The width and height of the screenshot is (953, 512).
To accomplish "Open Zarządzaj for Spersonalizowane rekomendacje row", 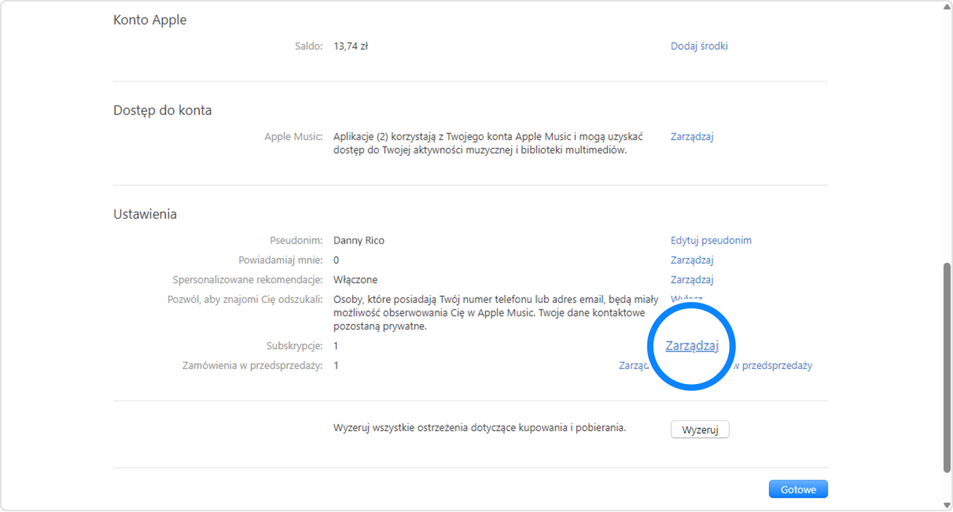I will (692, 280).
